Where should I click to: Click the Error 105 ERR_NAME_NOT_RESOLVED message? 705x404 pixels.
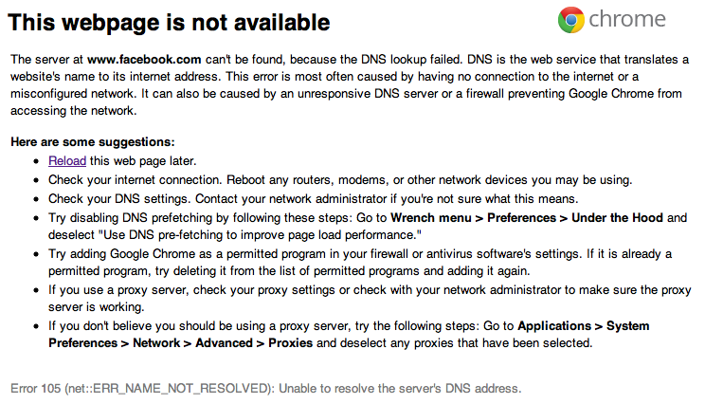coord(265,389)
